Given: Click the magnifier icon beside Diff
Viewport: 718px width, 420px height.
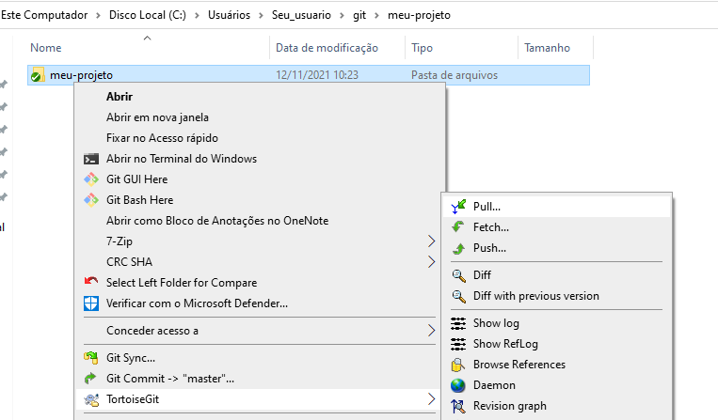Looking at the screenshot, I should point(458,275).
